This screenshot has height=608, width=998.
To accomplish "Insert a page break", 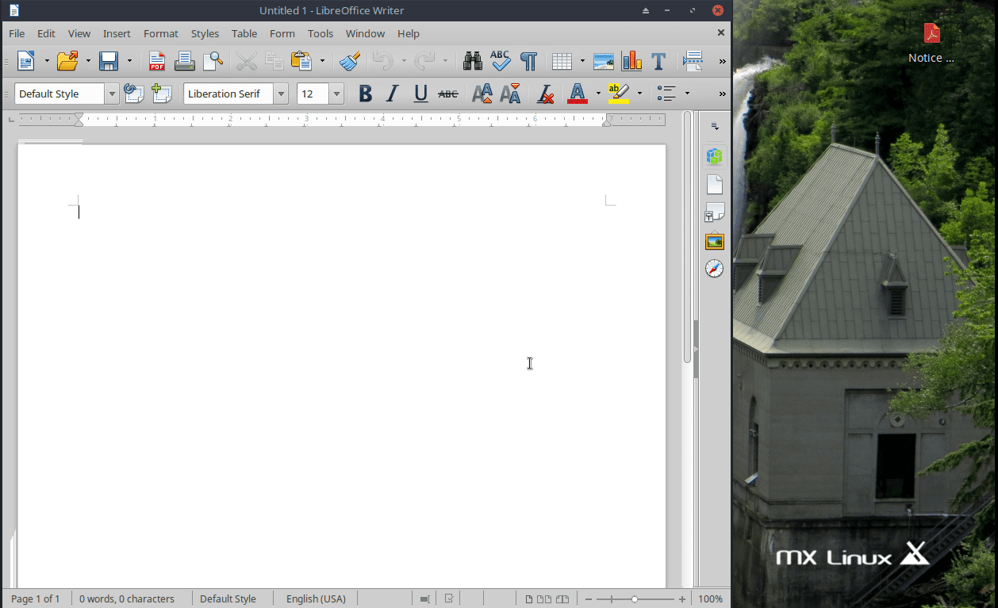I will click(x=693, y=61).
